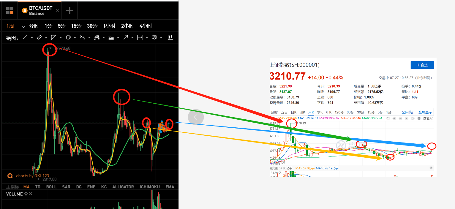The width and height of the screenshot is (455, 209).
Task: Select the Fibonacci retracement lines tool
Action: (x=111, y=37)
